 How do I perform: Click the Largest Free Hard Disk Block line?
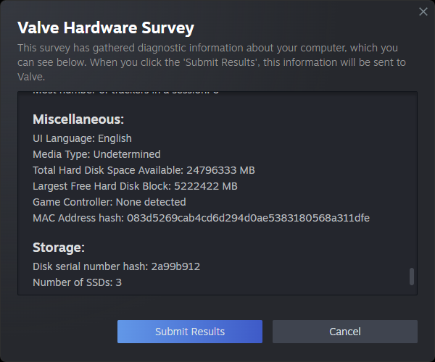tap(135, 186)
